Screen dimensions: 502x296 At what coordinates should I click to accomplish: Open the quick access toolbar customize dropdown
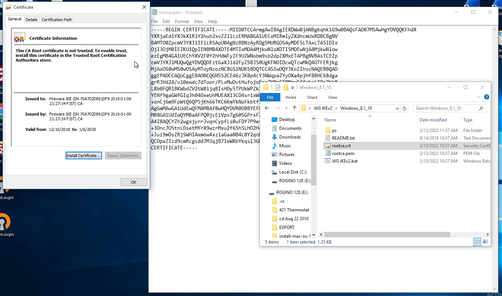293,87
